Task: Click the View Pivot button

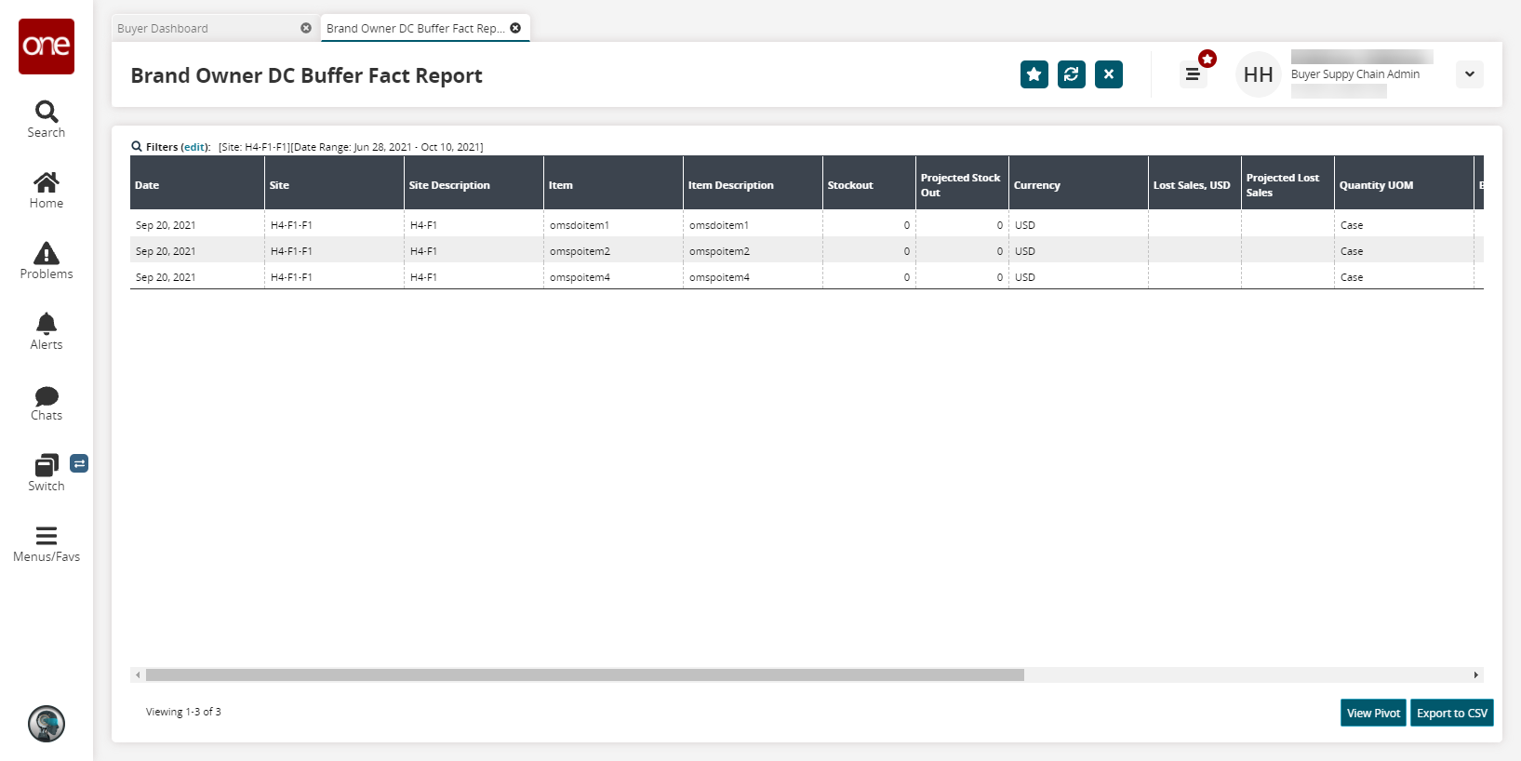Action: (x=1373, y=713)
